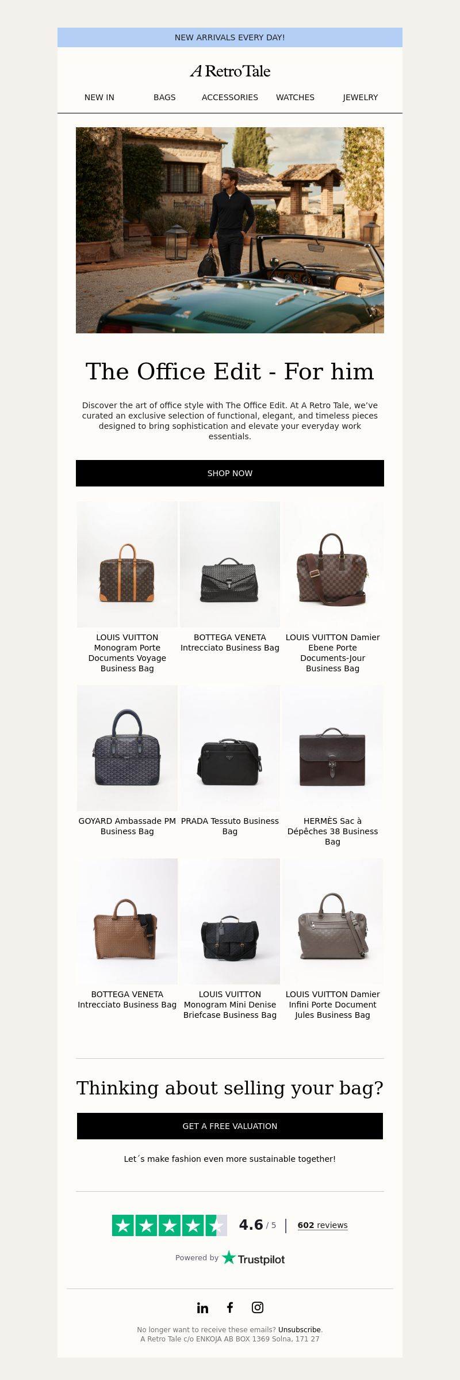Click the A Retro Tale logo
460x1380 pixels.
tap(230, 71)
